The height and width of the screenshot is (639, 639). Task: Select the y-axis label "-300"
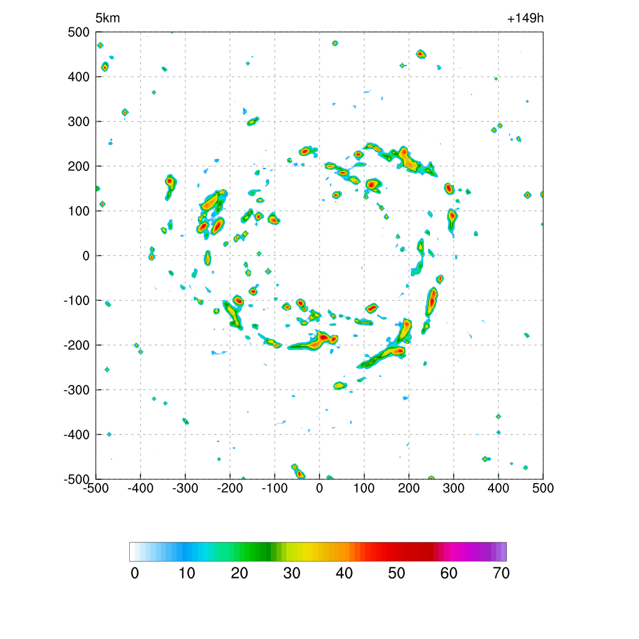click(x=77, y=391)
